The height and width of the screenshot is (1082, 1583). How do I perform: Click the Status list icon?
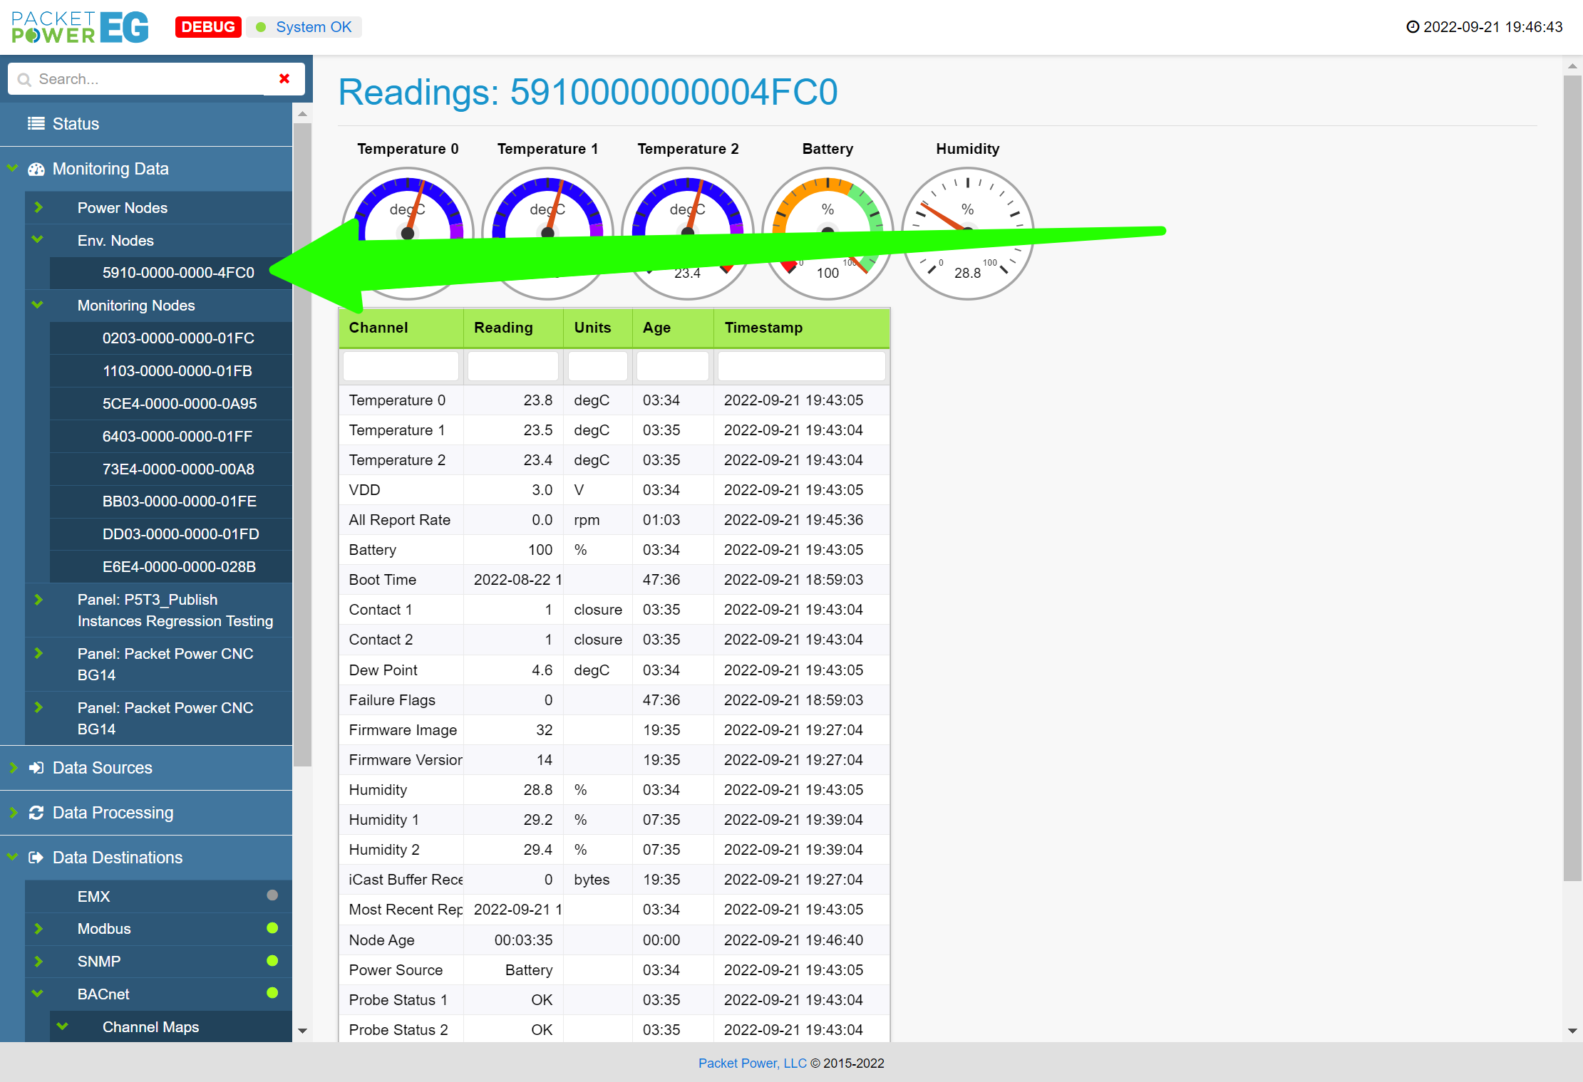(36, 123)
